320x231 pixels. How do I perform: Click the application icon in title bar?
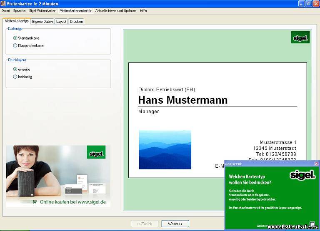(x=3, y=3)
